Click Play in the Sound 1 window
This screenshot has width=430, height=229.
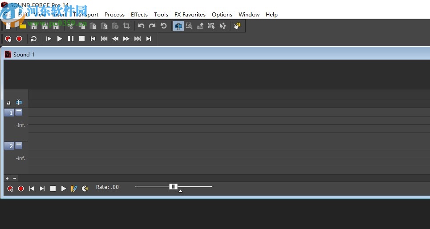pos(64,189)
